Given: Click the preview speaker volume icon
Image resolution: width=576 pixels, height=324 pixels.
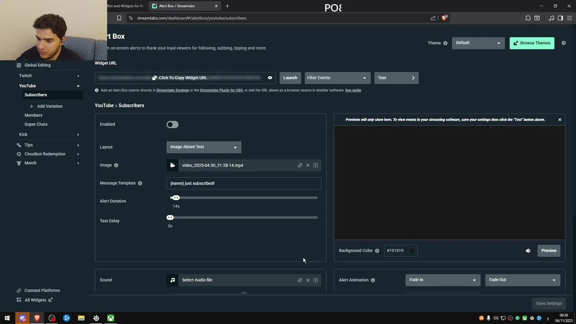Looking at the screenshot, I should point(528,251).
